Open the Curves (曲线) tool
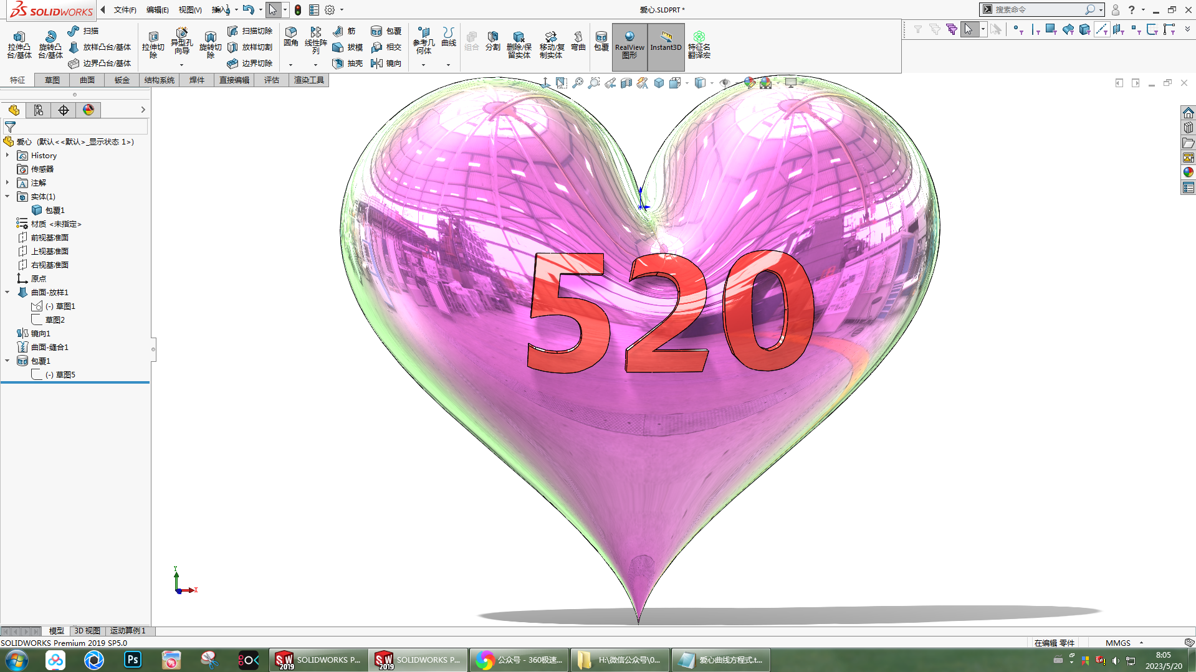This screenshot has width=1196, height=672. (449, 37)
